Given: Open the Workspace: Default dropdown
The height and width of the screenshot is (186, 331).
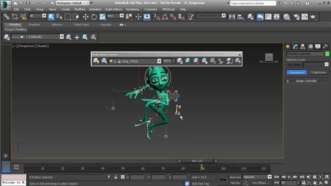Looking at the screenshot, I should pyautogui.click(x=72, y=3).
